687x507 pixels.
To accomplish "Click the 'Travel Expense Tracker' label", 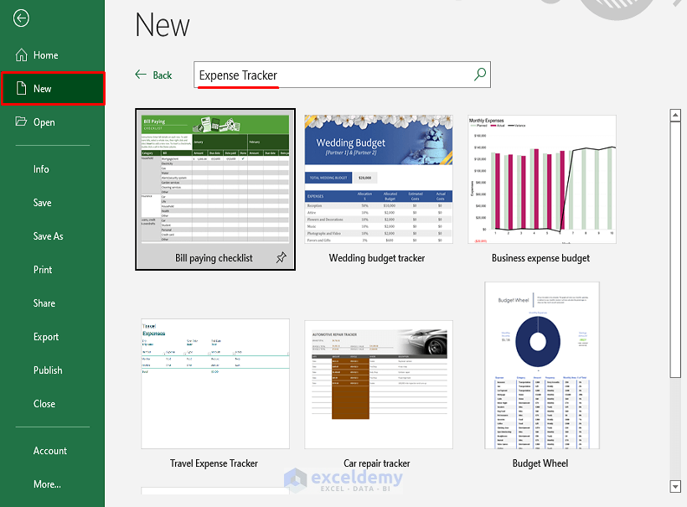I will (214, 463).
